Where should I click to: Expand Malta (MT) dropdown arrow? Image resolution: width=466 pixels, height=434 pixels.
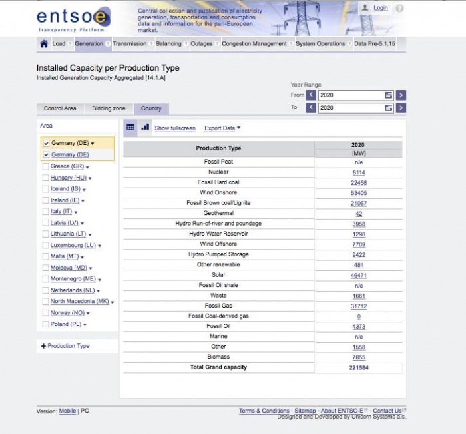(x=82, y=257)
